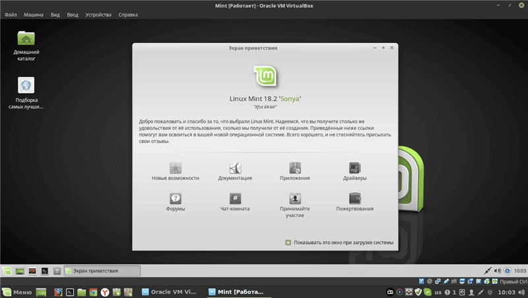Launch the Драйверы manager
Image resolution: width=528 pixels, height=298 pixels.
point(354,171)
